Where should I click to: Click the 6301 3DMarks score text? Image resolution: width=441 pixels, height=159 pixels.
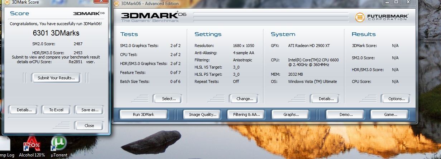[x=56, y=33]
